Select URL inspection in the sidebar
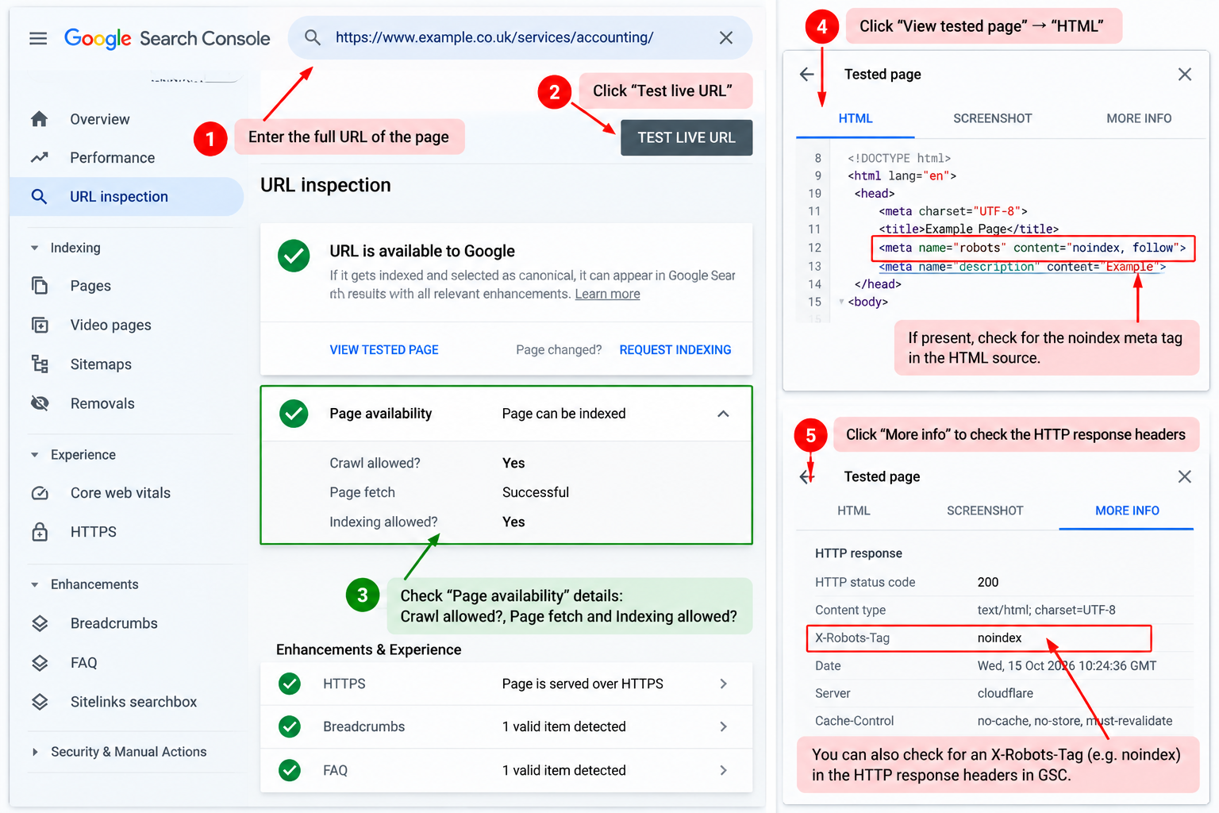1219x813 pixels. point(127,197)
